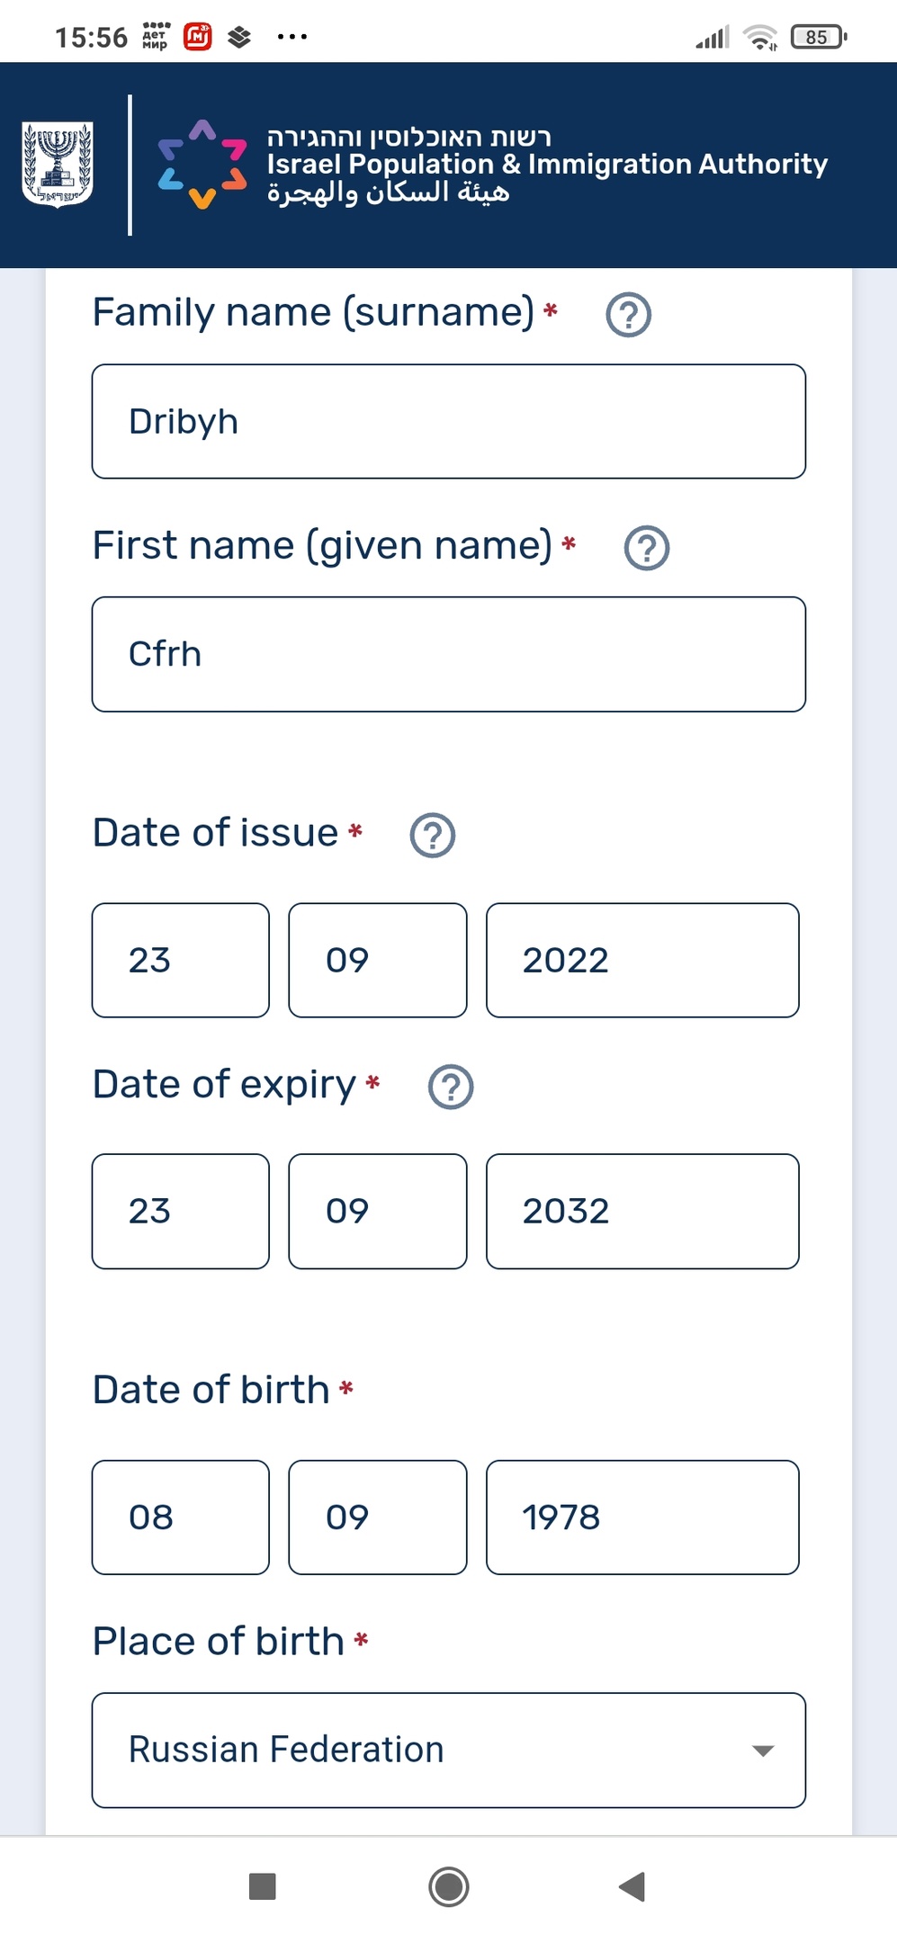Image resolution: width=897 pixels, height=1943 pixels.
Task: Open help for Family name field
Action: click(628, 315)
